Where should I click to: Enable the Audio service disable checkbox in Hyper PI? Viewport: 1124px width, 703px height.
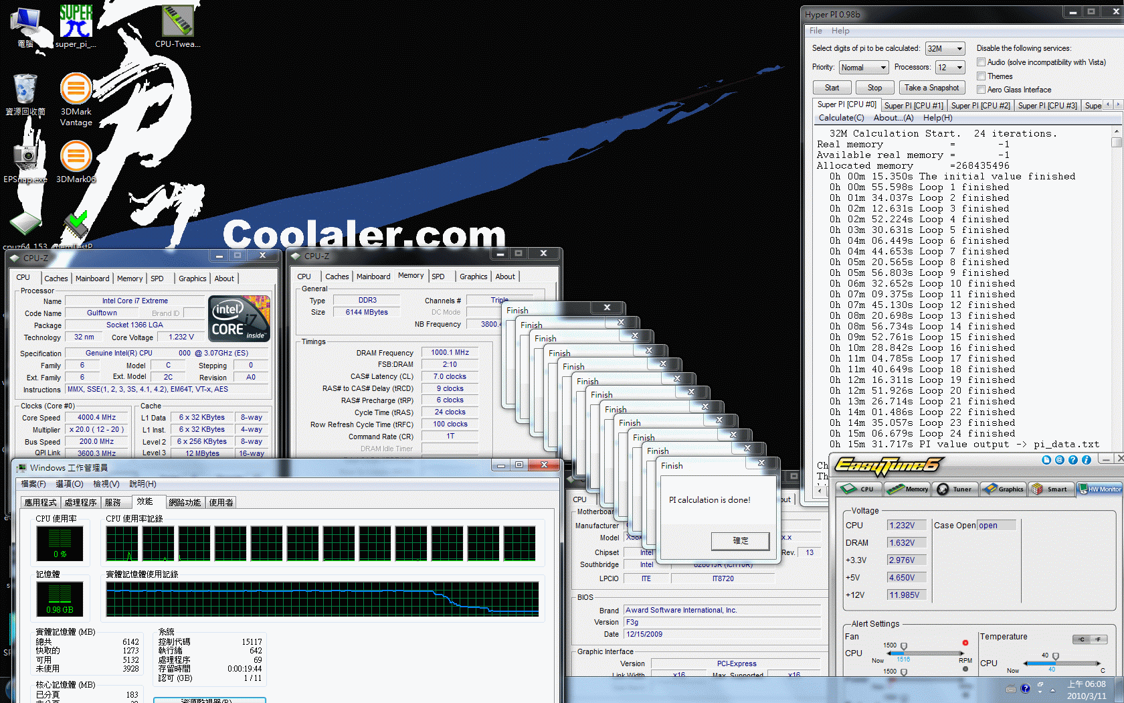[x=981, y=62]
